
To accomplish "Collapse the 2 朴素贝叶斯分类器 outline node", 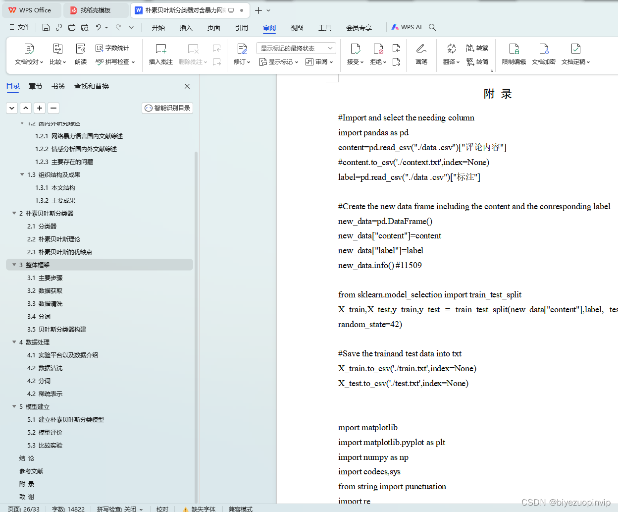I will pos(14,213).
